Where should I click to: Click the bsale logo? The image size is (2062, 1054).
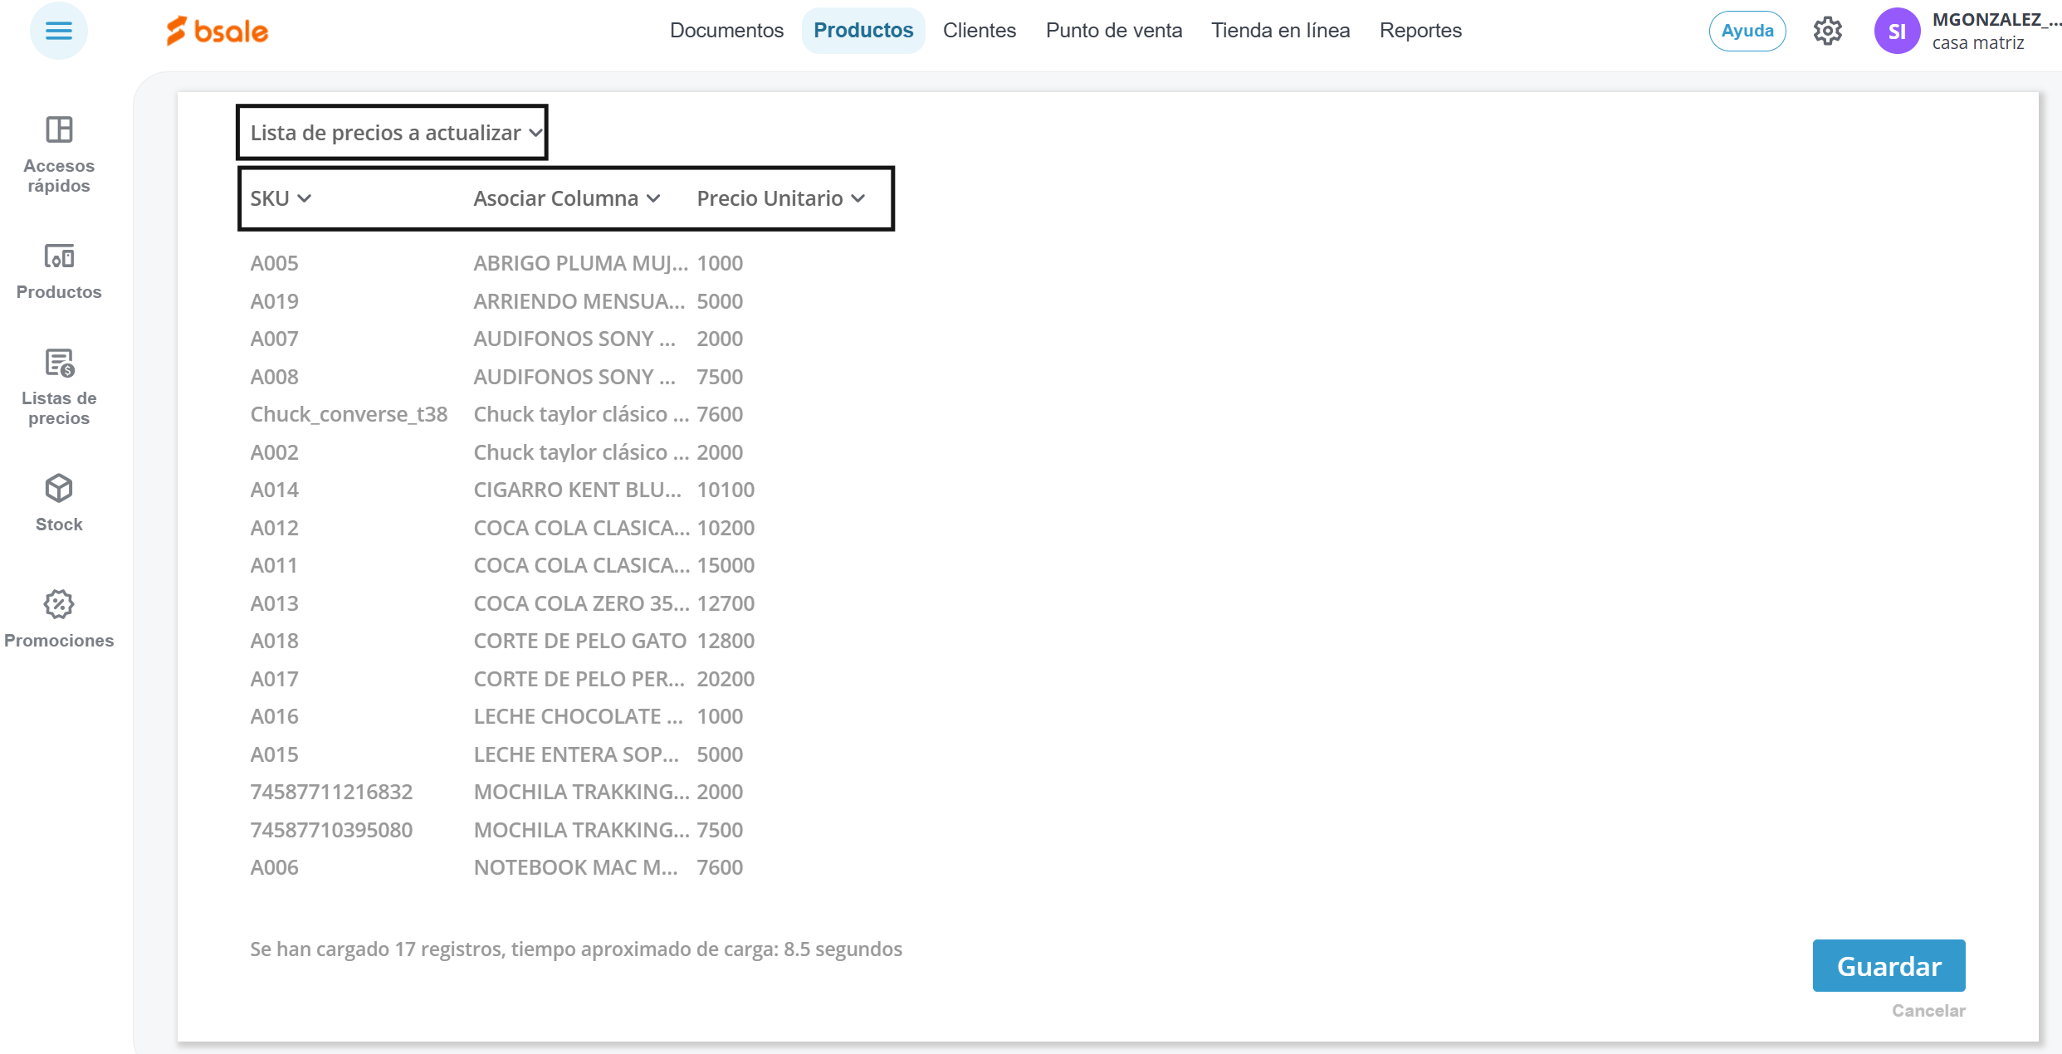[x=217, y=32]
